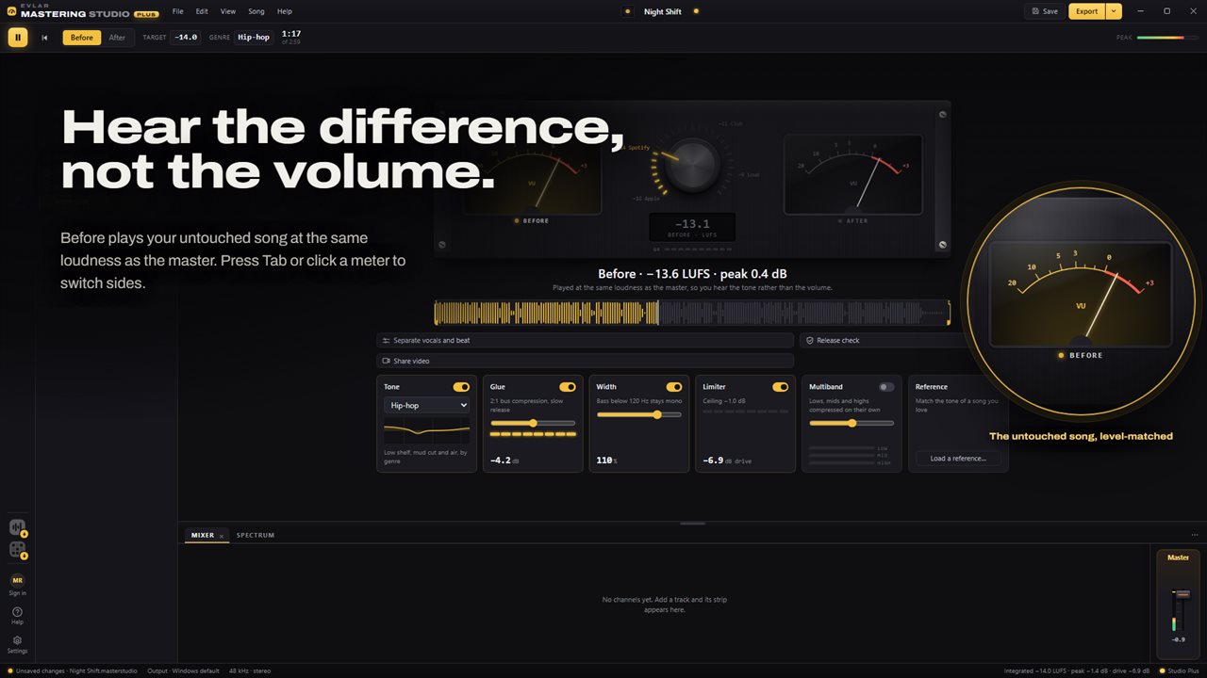Open the View menu

point(228,11)
